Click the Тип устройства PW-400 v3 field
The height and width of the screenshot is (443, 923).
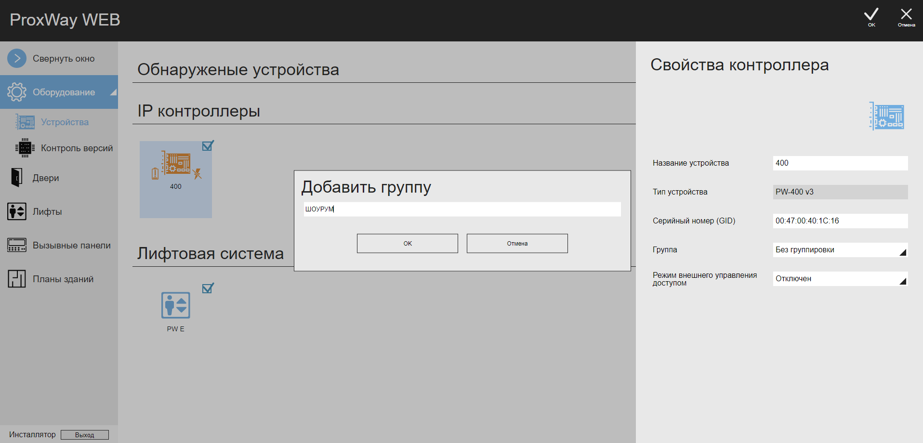pyautogui.click(x=840, y=192)
